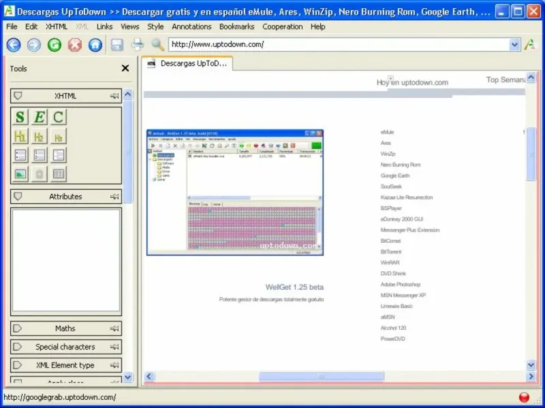545x408 pixels.
Task: Go to the home page icon
Action: point(95,45)
